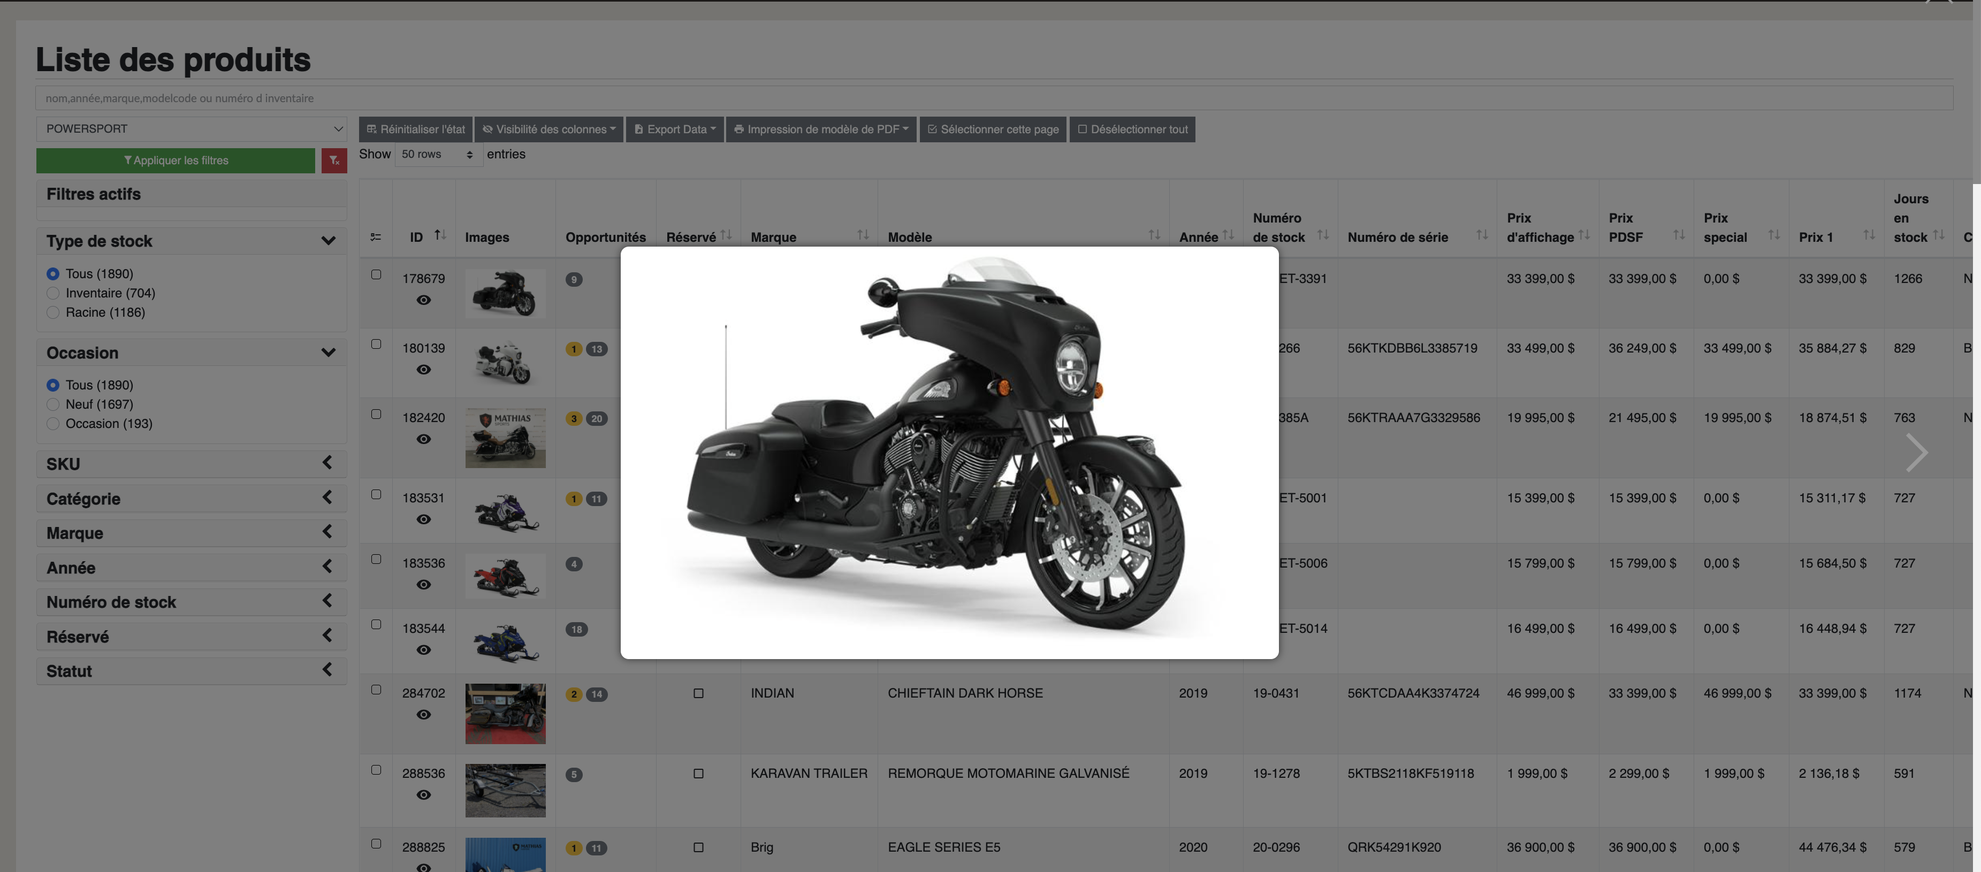The height and width of the screenshot is (872, 1981).
Task: Click Désélectionner tout button
Action: point(1132,129)
